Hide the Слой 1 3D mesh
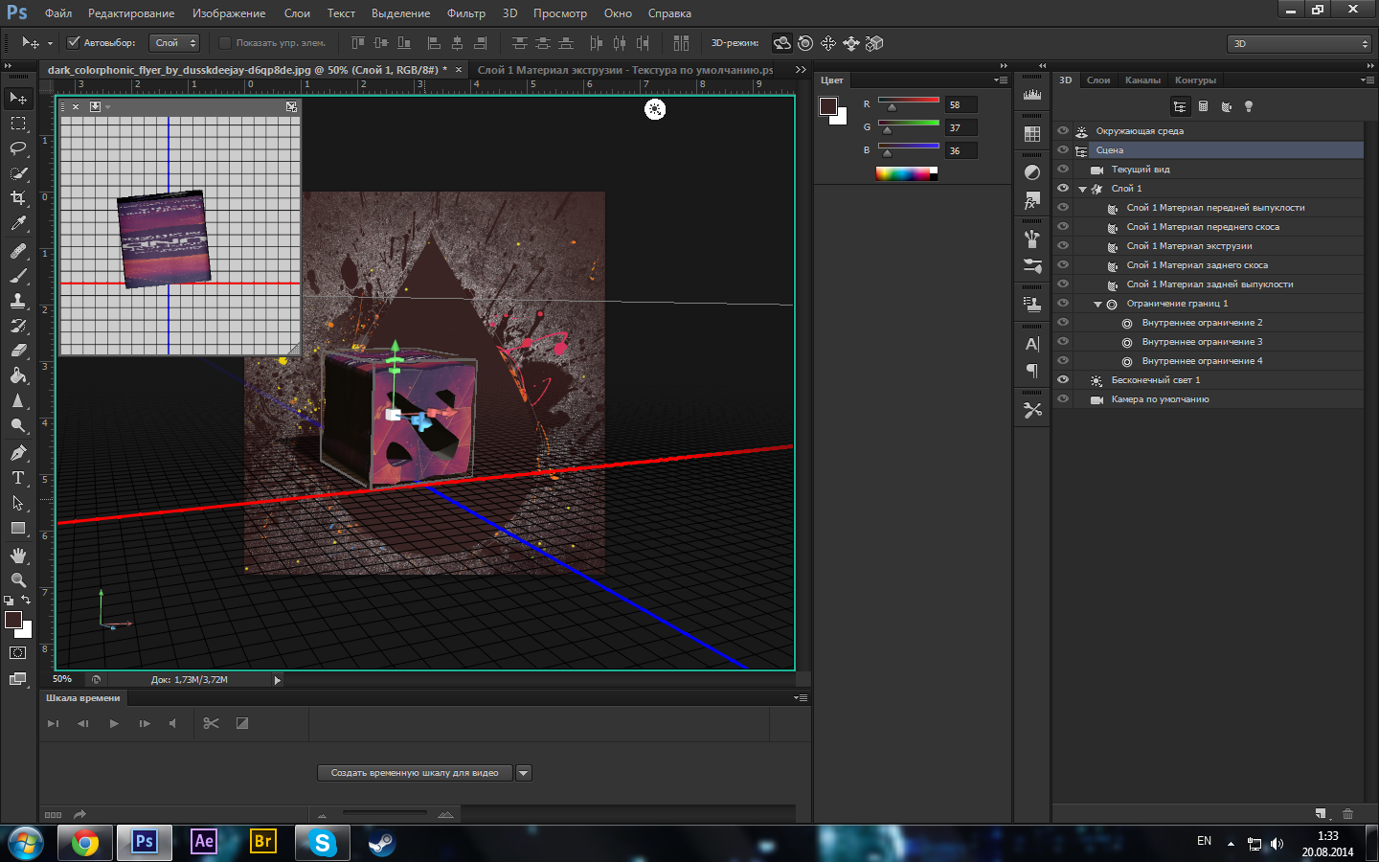Screen dimensions: 1379x862 [x=1063, y=188]
